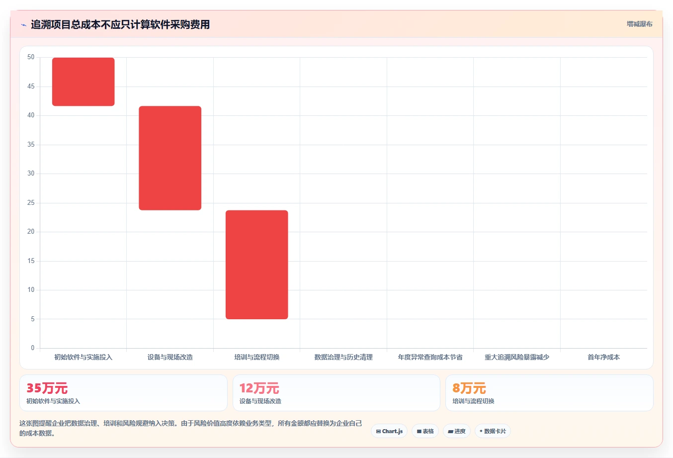Click x-axis label 设备与现场改造
Image resolution: width=673 pixels, height=458 pixels.
coord(170,357)
